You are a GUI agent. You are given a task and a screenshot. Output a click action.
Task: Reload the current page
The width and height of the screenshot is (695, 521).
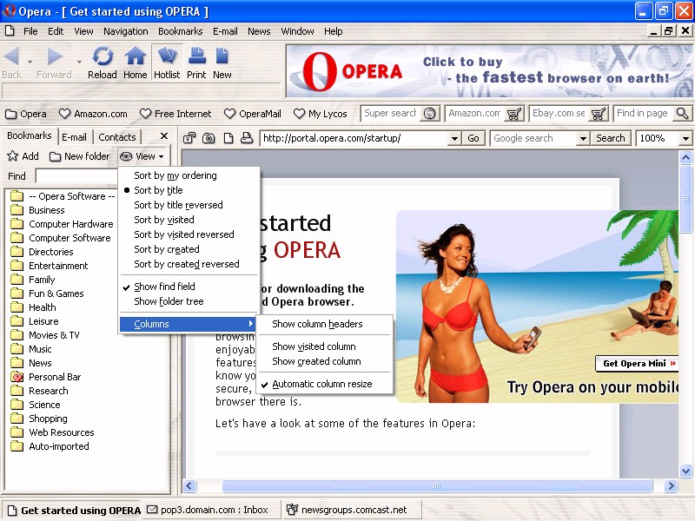(x=103, y=63)
